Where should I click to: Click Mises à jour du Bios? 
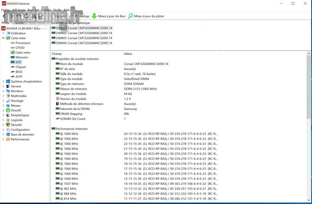coord(109,16)
